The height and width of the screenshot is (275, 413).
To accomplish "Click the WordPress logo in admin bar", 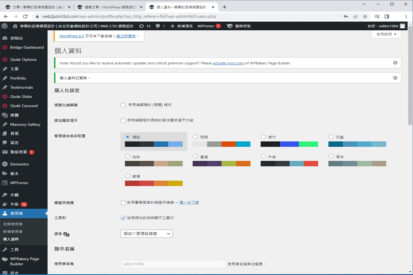I will point(5,26).
